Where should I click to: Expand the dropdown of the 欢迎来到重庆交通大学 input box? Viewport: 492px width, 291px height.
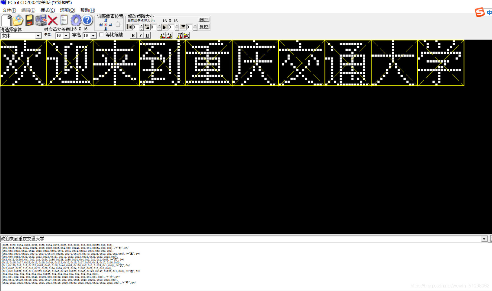point(484,239)
